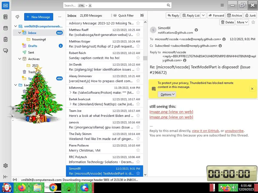This screenshot has width=258, height=193.
Task: Open the Tasks space icon
Action: click(6, 39)
